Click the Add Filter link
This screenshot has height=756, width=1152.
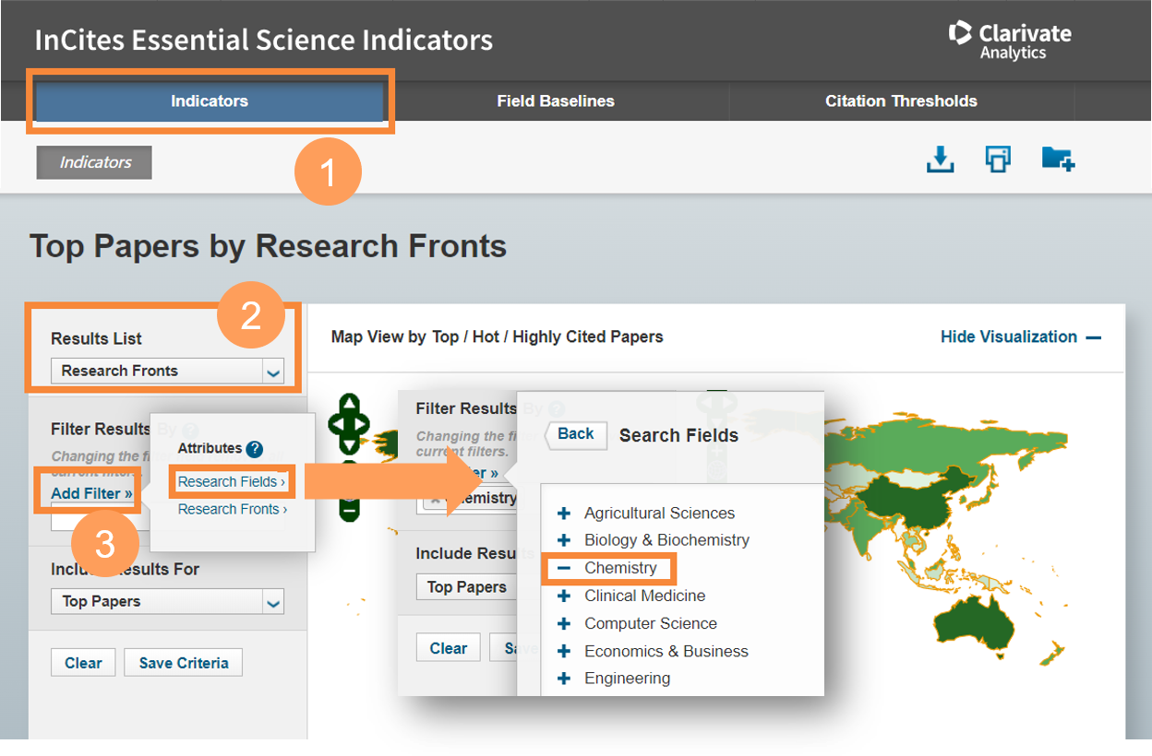tap(91, 493)
